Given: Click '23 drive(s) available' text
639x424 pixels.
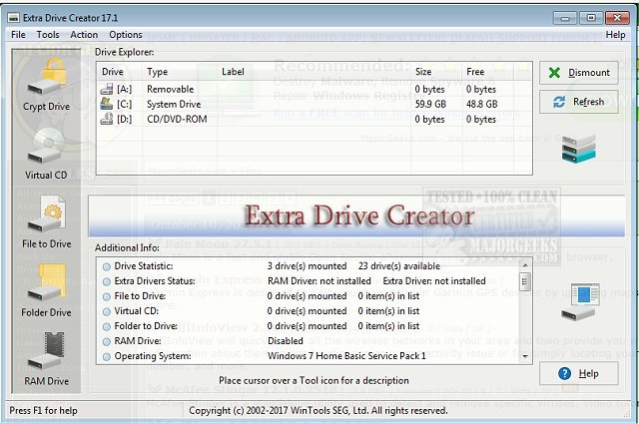Looking at the screenshot, I should [399, 266].
